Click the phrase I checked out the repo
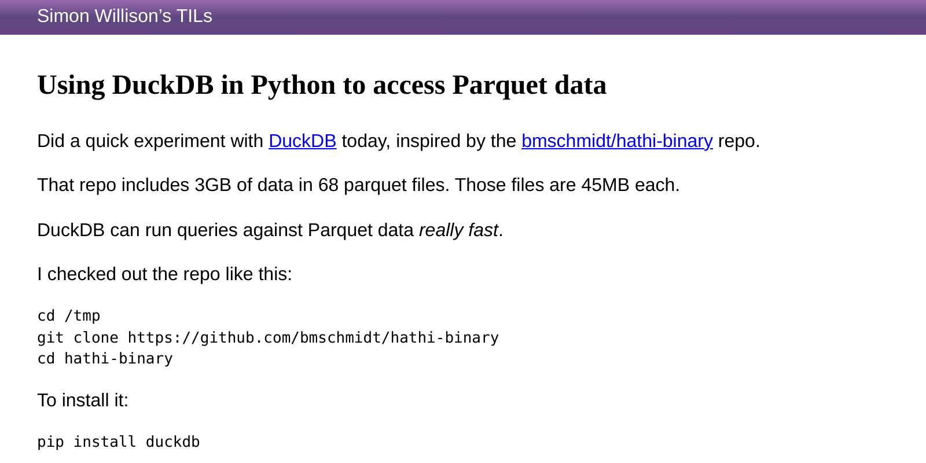This screenshot has width=926, height=463. pyautogui.click(x=165, y=274)
